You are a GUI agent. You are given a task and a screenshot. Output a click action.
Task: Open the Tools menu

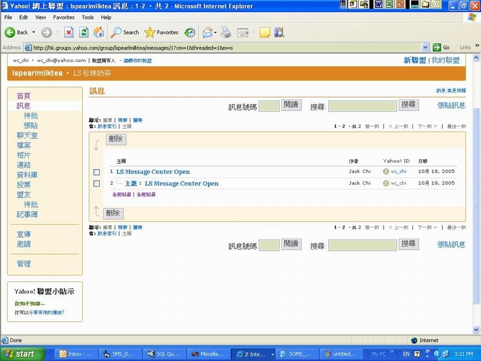point(88,17)
